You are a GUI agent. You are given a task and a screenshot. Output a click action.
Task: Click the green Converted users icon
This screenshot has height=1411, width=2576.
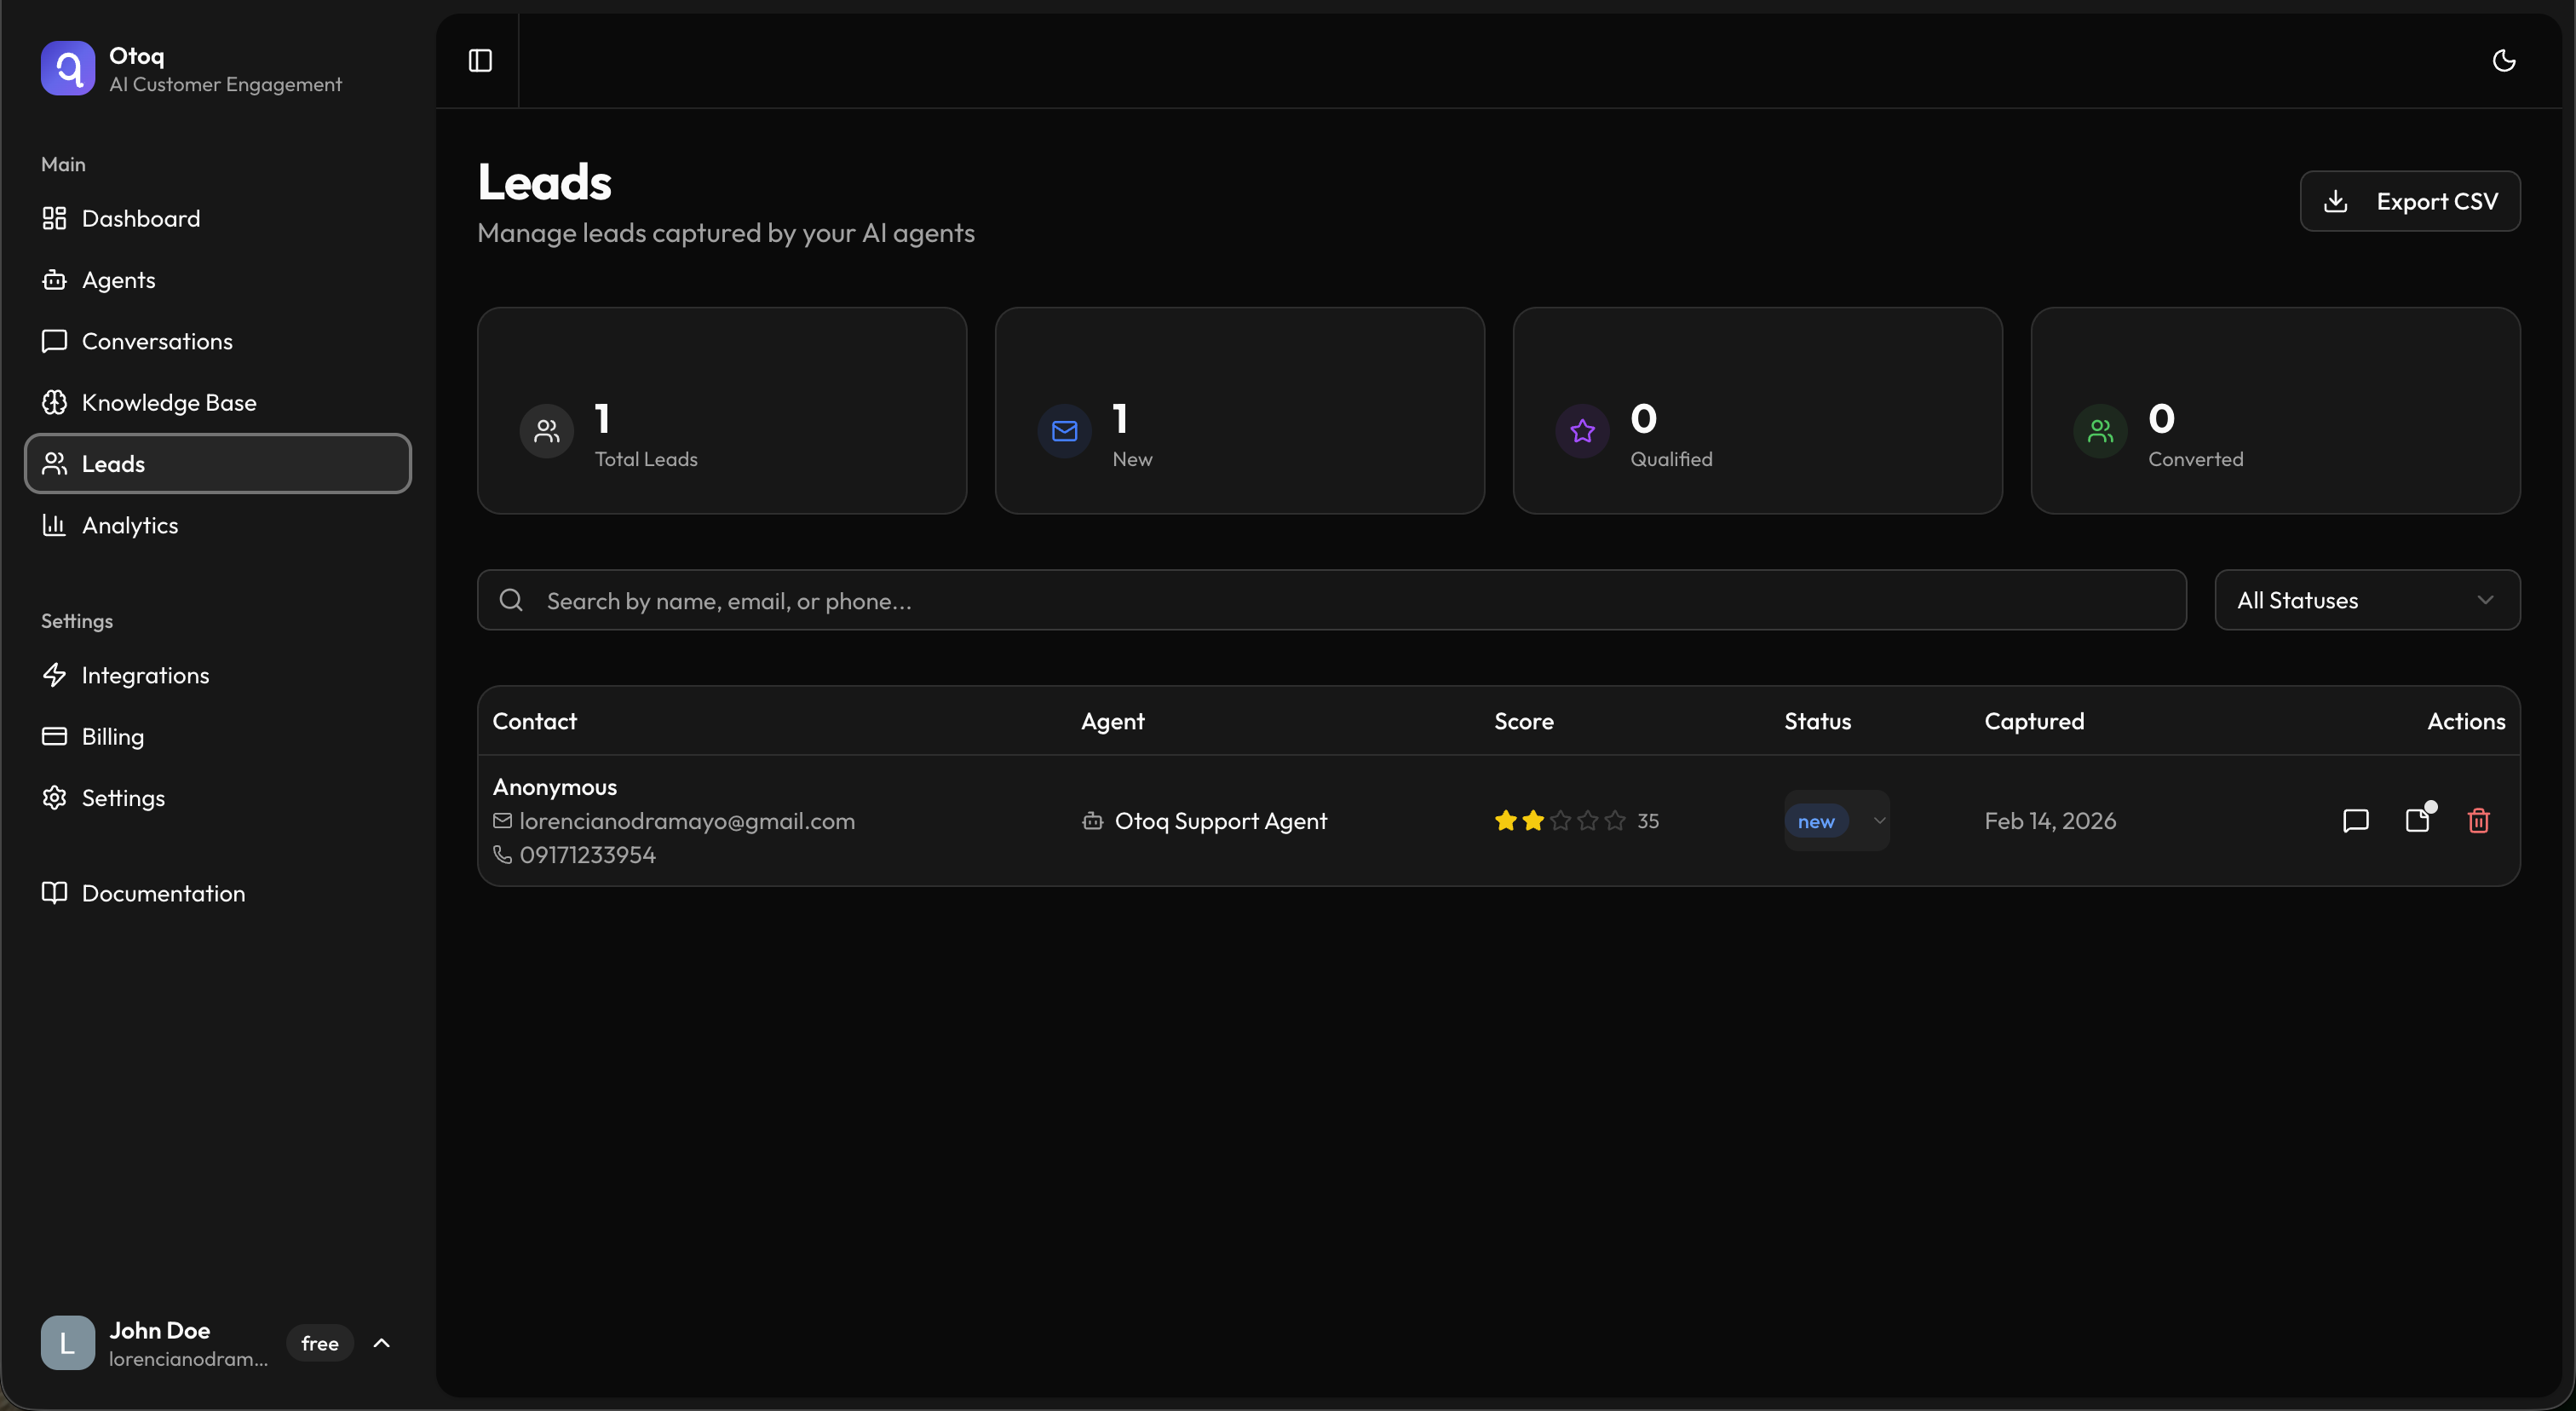2100,431
